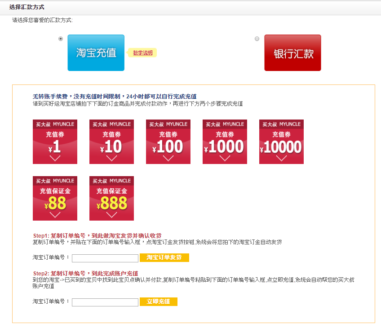Click the 淘宝订单发货 button
Viewport: 381px width, 328px height.
tap(164, 257)
